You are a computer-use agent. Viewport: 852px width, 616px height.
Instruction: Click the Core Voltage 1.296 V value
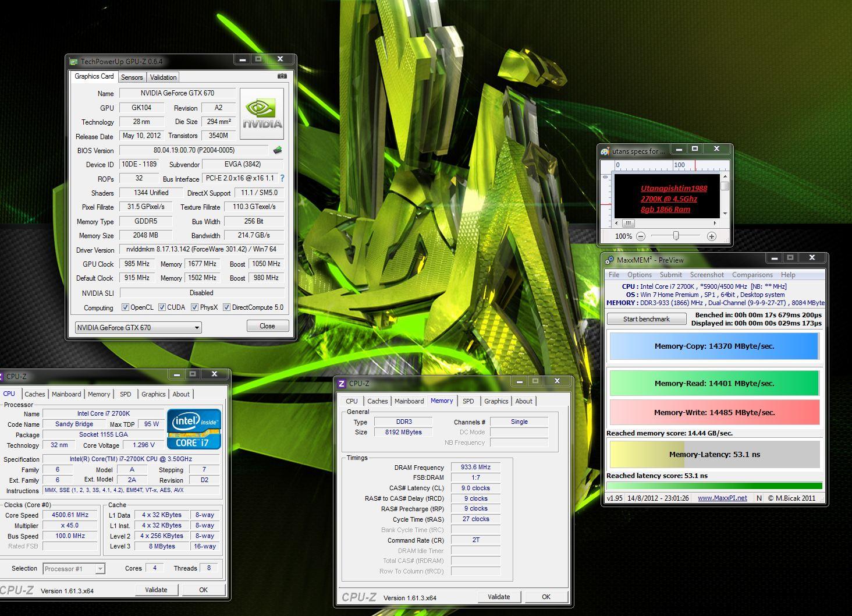[144, 445]
